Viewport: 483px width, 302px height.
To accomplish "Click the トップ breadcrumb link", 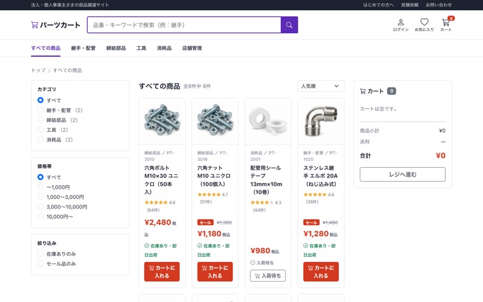I will (x=38, y=71).
